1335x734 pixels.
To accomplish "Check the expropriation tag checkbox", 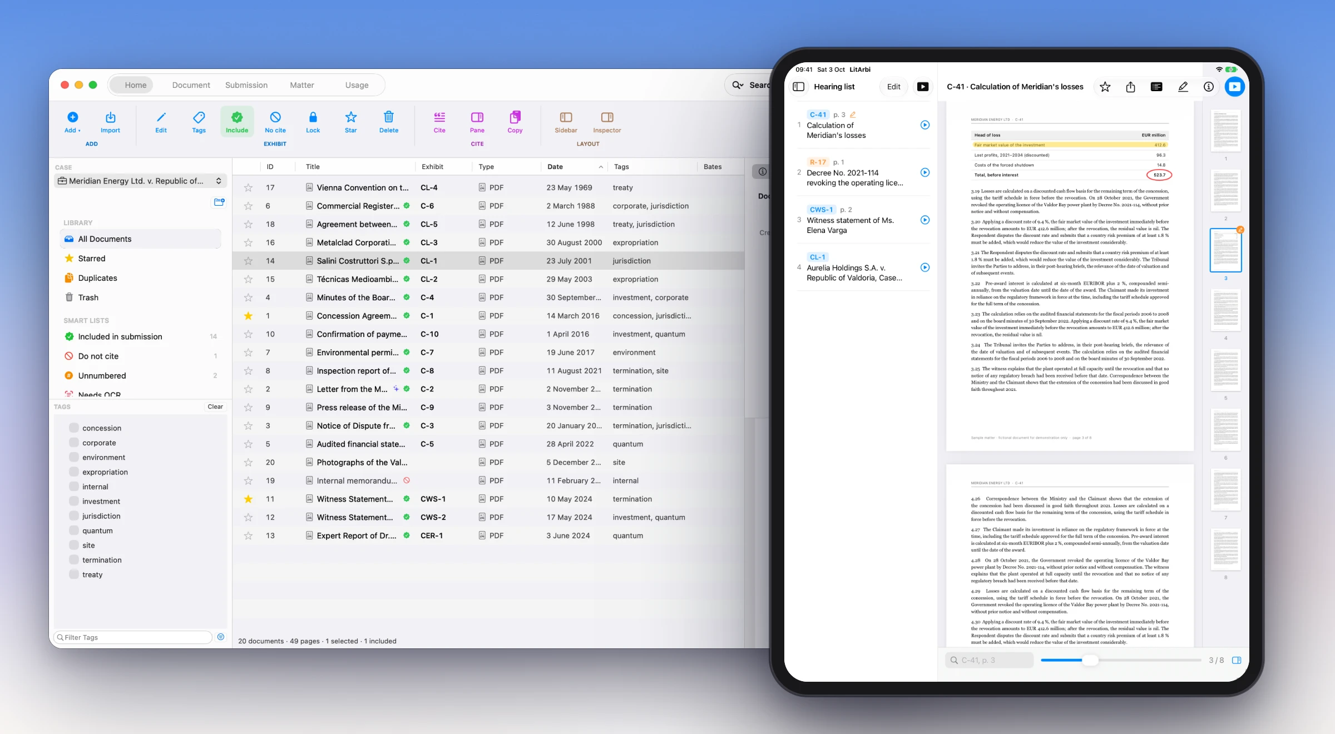I will point(73,472).
